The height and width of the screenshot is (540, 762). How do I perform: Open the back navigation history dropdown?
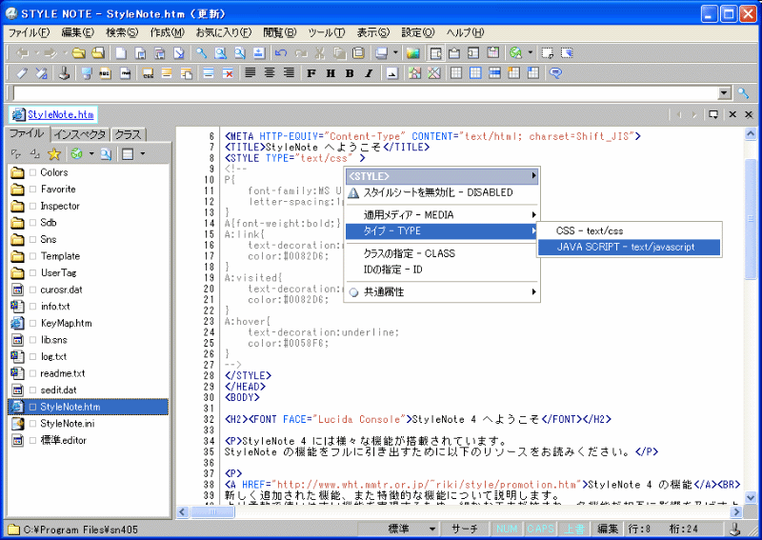click(x=36, y=53)
